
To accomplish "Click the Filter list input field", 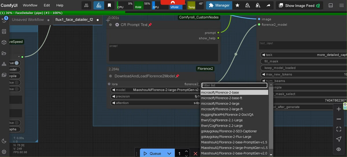I will click(234, 85).
